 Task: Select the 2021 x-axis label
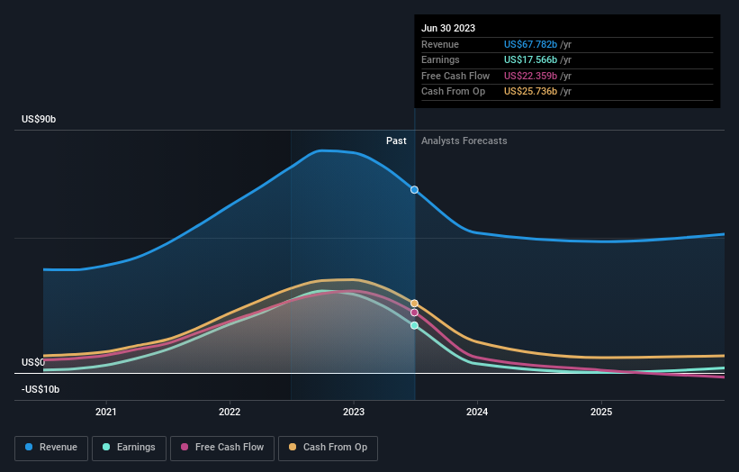tap(106, 412)
